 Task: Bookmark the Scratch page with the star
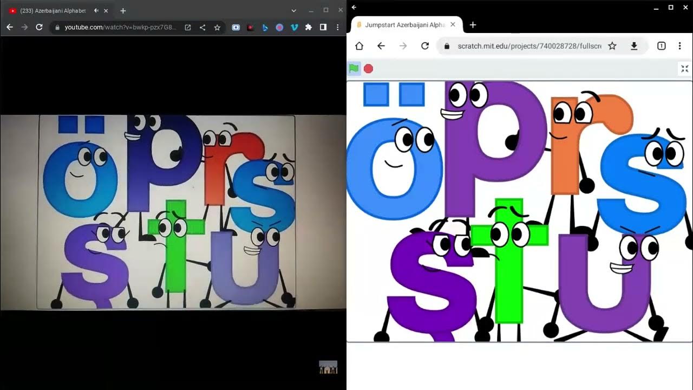612,46
